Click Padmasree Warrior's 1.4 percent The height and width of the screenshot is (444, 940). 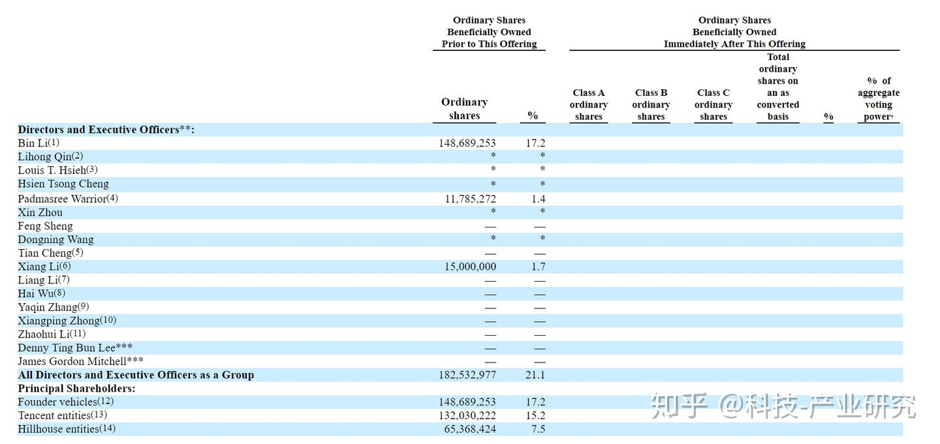(x=539, y=199)
